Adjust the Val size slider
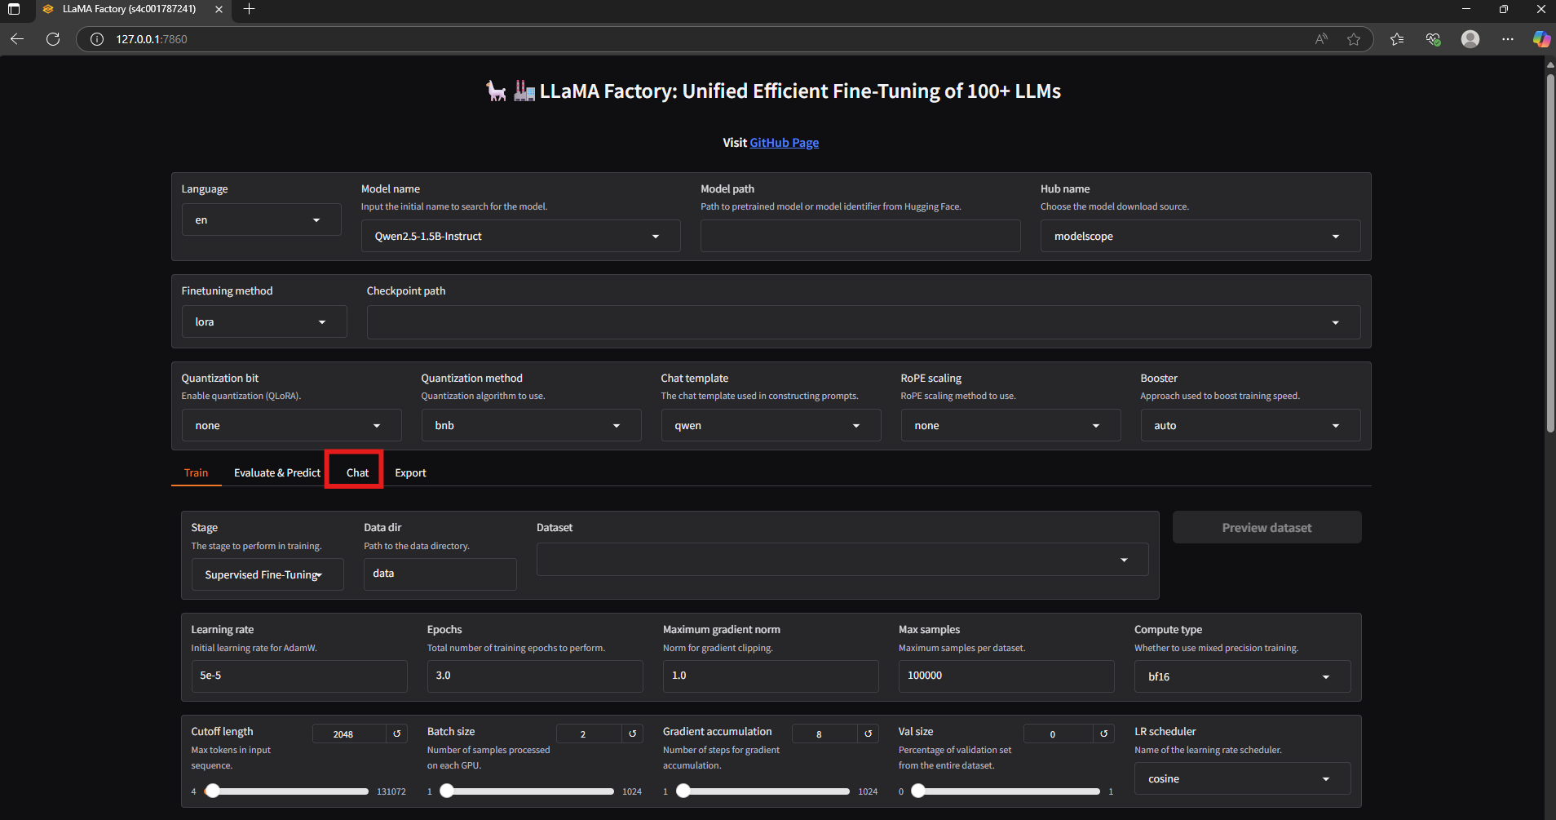Screen dimensions: 1556x820 pos(1005,791)
